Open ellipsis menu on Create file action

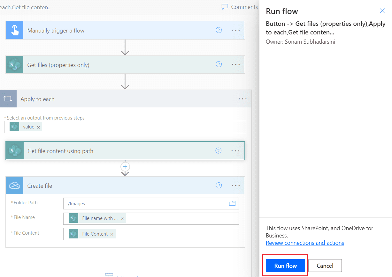235,185
